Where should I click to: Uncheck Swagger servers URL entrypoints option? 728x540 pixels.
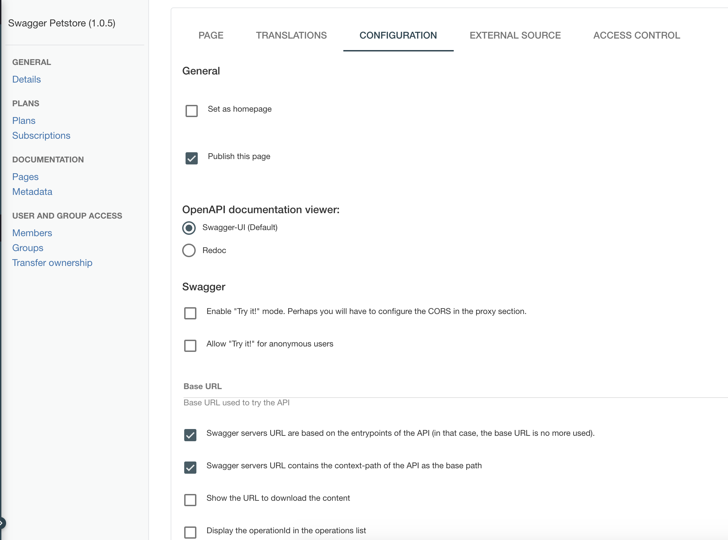(x=190, y=435)
